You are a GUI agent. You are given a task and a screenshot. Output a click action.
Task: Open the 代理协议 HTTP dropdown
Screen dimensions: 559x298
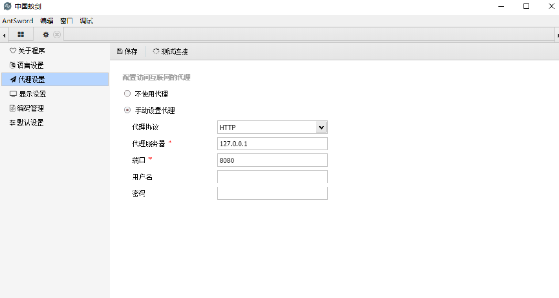[272, 127]
